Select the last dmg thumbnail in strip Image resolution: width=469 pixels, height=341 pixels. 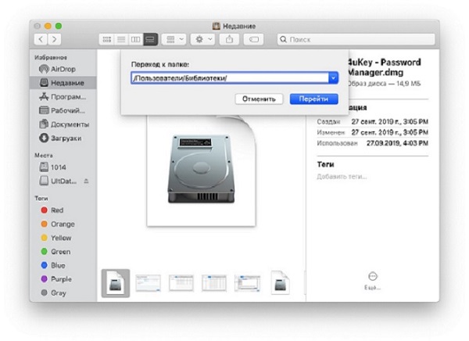pos(280,283)
